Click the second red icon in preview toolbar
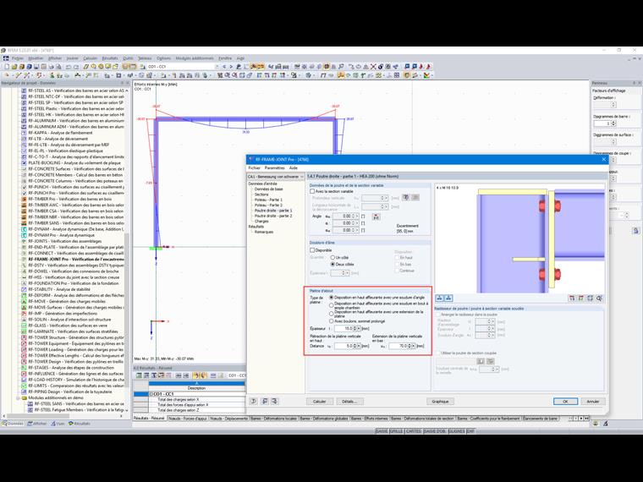Image resolution: width=643 pixels, height=482 pixels. click(581, 299)
